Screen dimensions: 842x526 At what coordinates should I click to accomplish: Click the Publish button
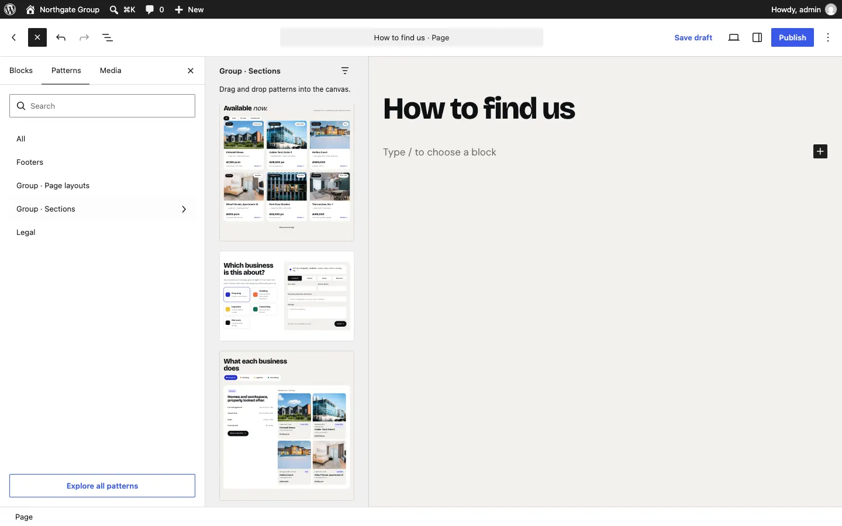(x=793, y=37)
